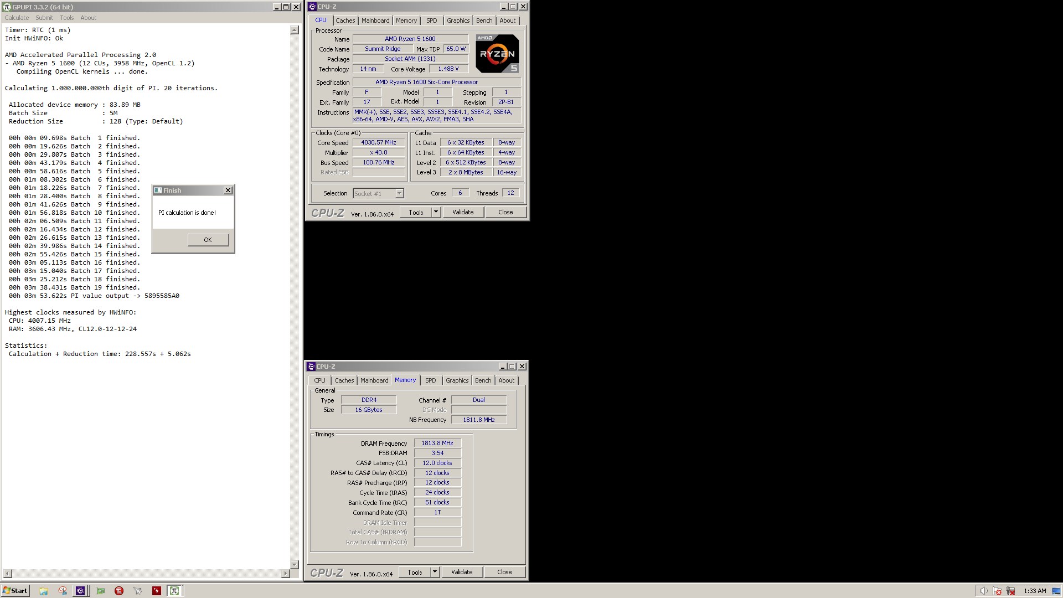This screenshot has width=1063, height=598.
Task: Activate the GPUPI pi taskbar button
Action: point(174,591)
